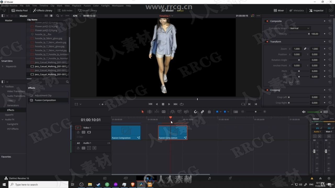The height and width of the screenshot is (188, 335).
Task: Toggle Position Lock padlock in timeline toolbar
Action: pyautogui.click(x=209, y=112)
